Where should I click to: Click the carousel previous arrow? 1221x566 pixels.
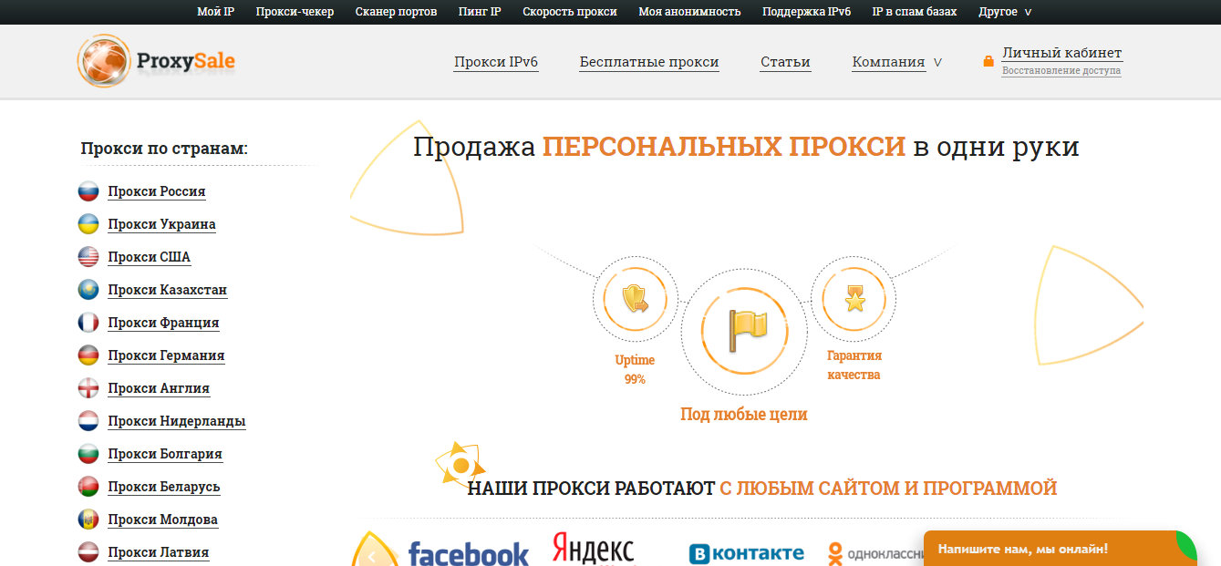[372, 556]
